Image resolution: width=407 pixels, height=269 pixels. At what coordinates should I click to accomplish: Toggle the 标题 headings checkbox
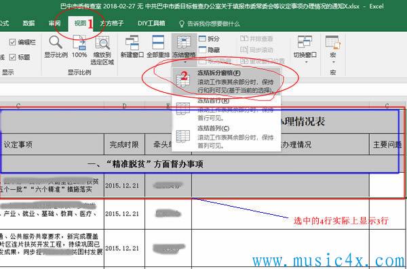click(x=12, y=57)
